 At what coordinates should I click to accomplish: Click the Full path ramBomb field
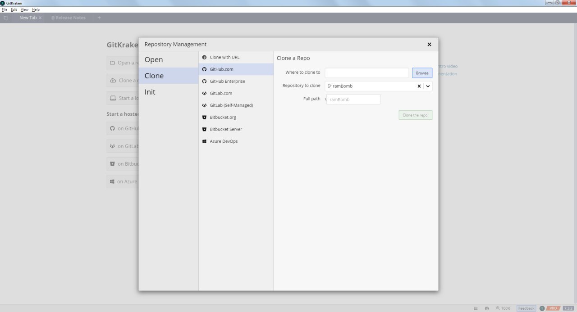(x=353, y=99)
